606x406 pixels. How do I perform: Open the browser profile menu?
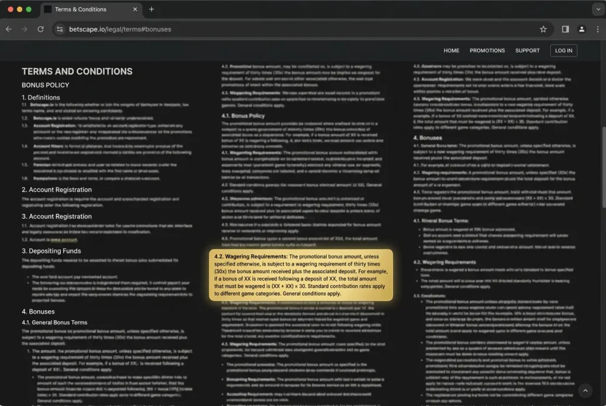click(581, 30)
